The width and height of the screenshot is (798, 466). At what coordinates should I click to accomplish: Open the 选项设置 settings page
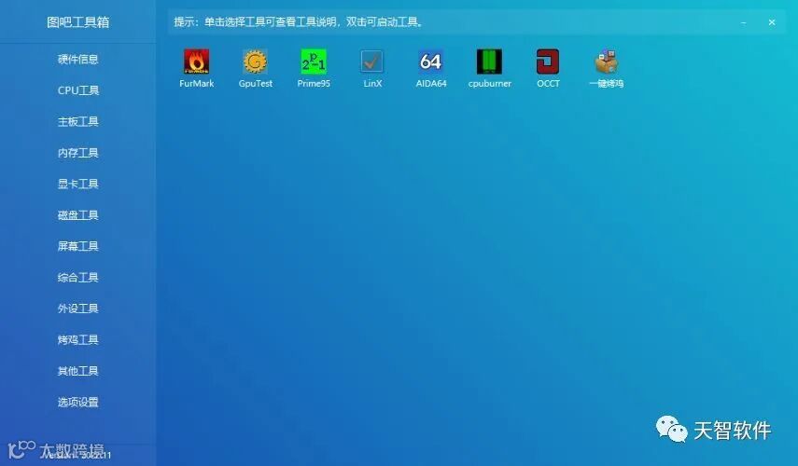77,402
